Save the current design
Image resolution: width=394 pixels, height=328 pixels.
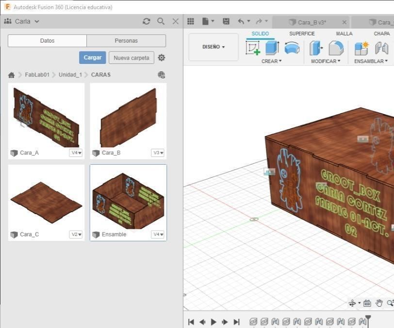point(226,21)
